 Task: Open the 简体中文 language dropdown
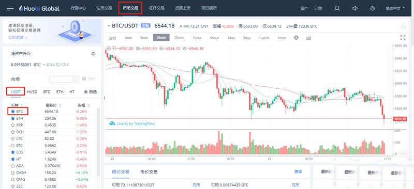tap(395, 8)
